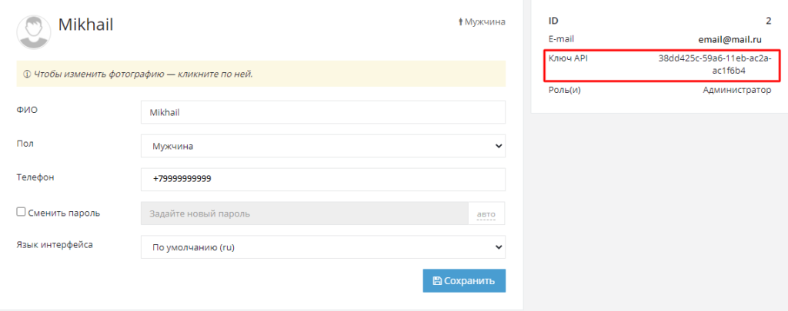Click the floppy disk icon on Сохранить

pyautogui.click(x=437, y=281)
